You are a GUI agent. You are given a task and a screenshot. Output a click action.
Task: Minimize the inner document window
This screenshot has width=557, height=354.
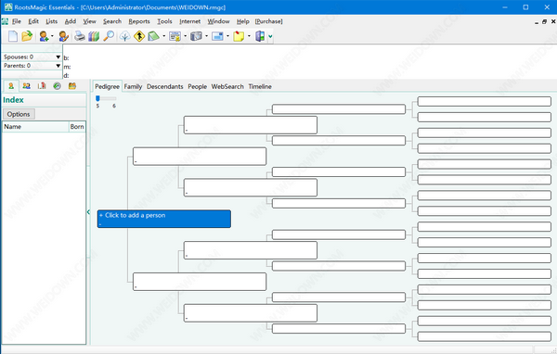point(537,22)
